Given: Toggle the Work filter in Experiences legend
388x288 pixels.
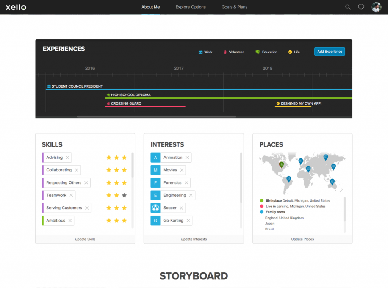Looking at the screenshot, I should point(205,52).
